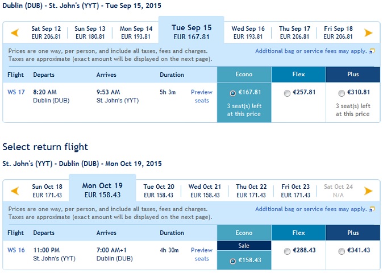Select Fri Oct 23 return date tab
This screenshot has width=383, height=273.
click(295, 191)
